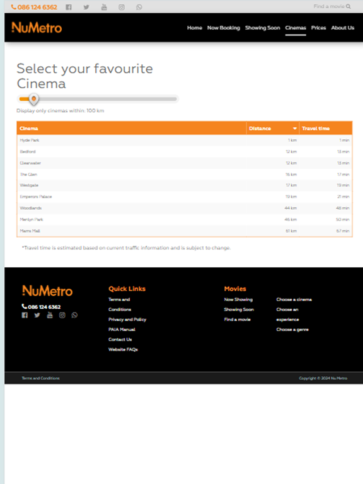Select The Glen cinema row
The height and width of the screenshot is (484, 363).
(184, 175)
